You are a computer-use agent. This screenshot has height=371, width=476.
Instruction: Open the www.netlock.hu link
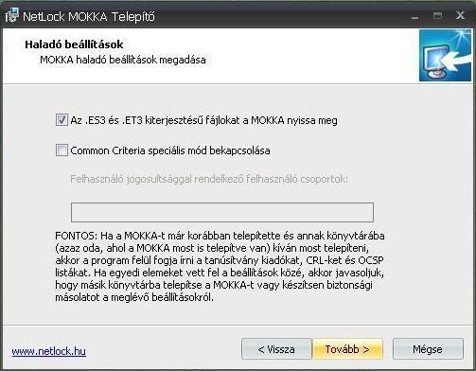coord(49,351)
